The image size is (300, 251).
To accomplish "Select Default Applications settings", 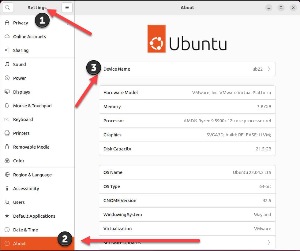I will (x=34, y=216).
